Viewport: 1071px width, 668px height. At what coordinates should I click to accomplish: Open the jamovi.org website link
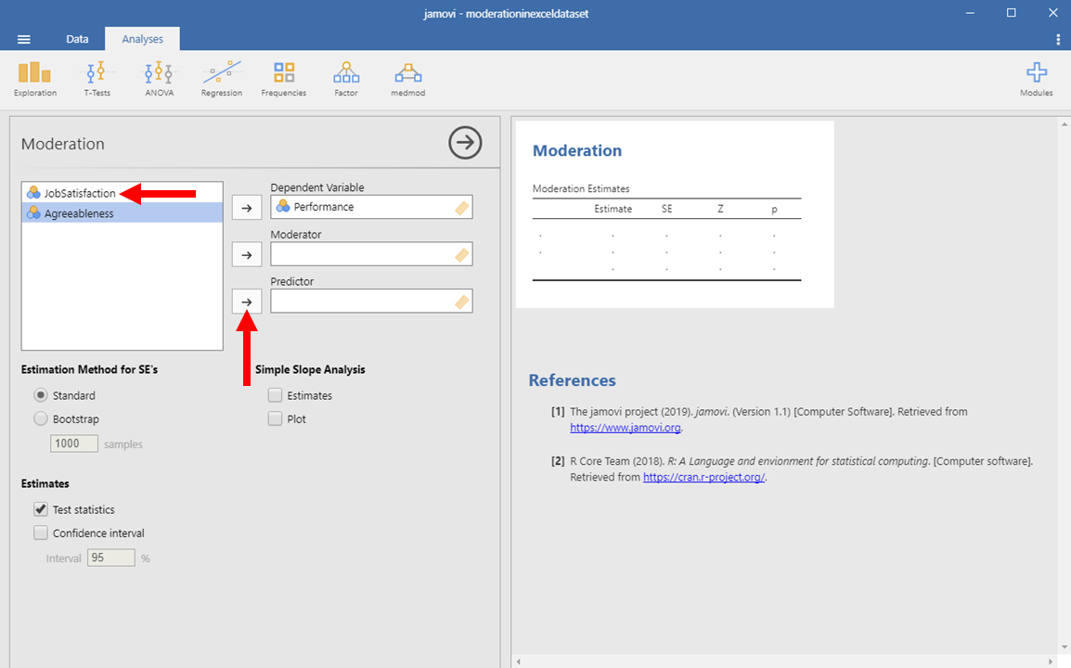pos(625,429)
